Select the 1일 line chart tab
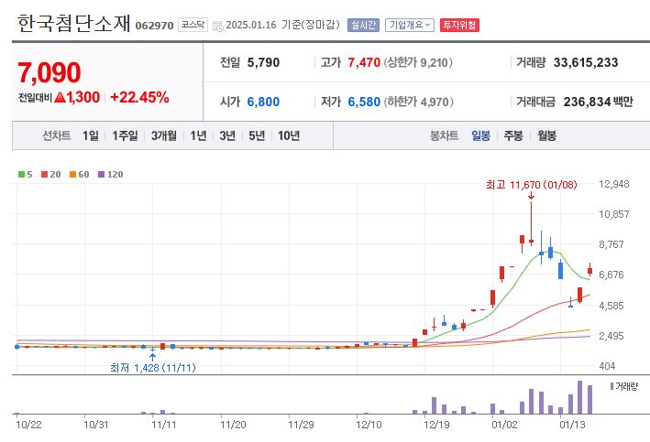The width and height of the screenshot is (650, 442). point(91,135)
